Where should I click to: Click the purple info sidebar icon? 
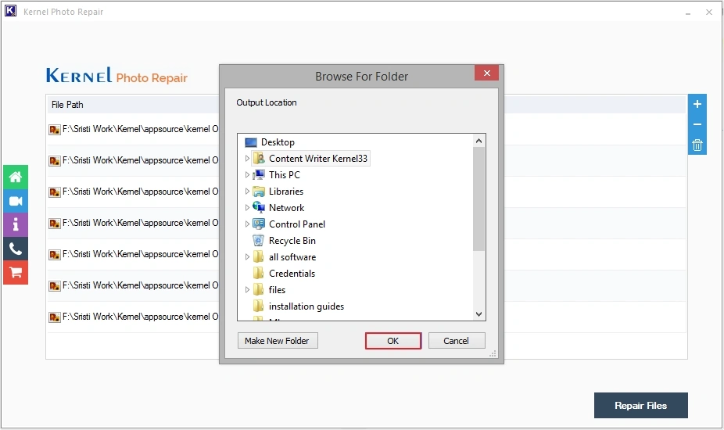point(15,225)
